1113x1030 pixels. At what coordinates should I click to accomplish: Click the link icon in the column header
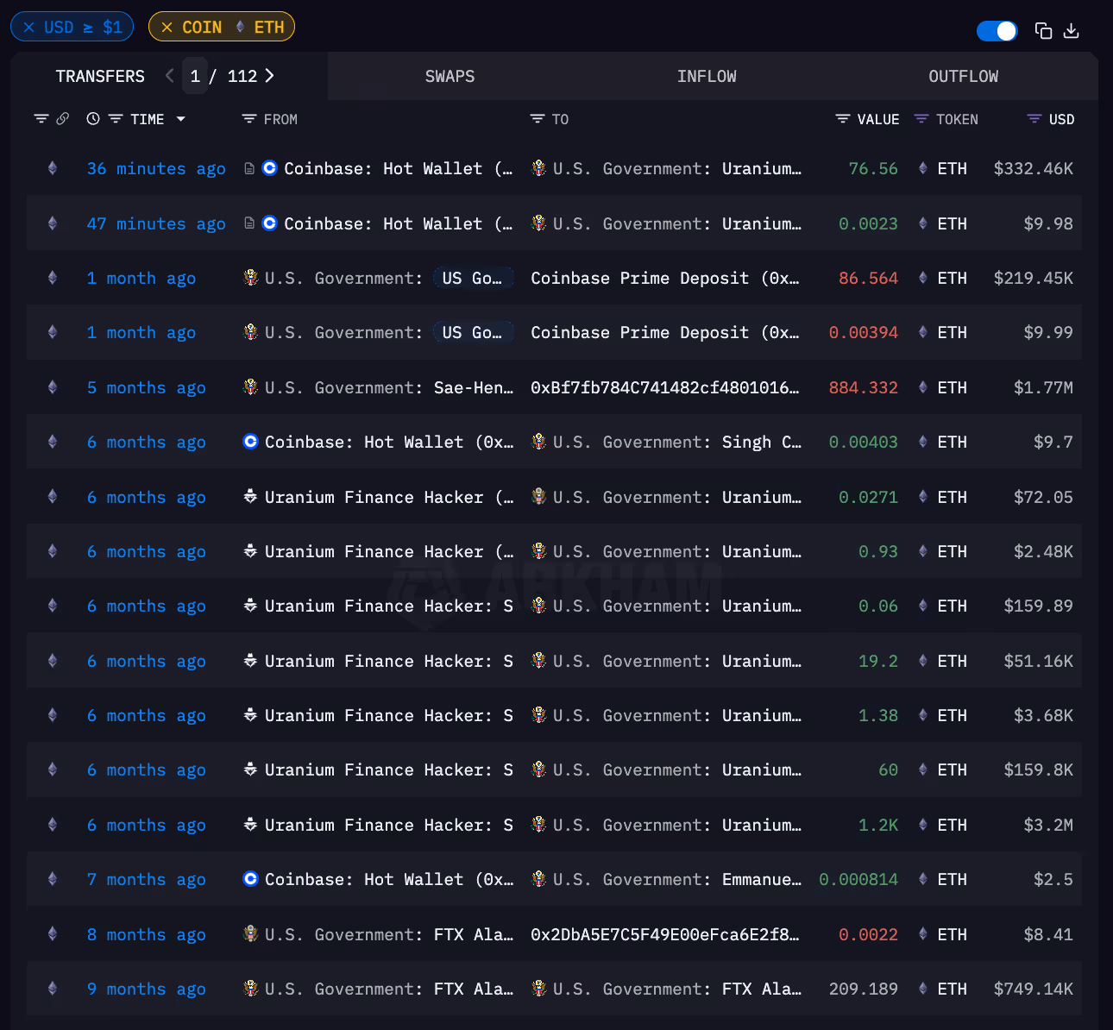coord(63,119)
